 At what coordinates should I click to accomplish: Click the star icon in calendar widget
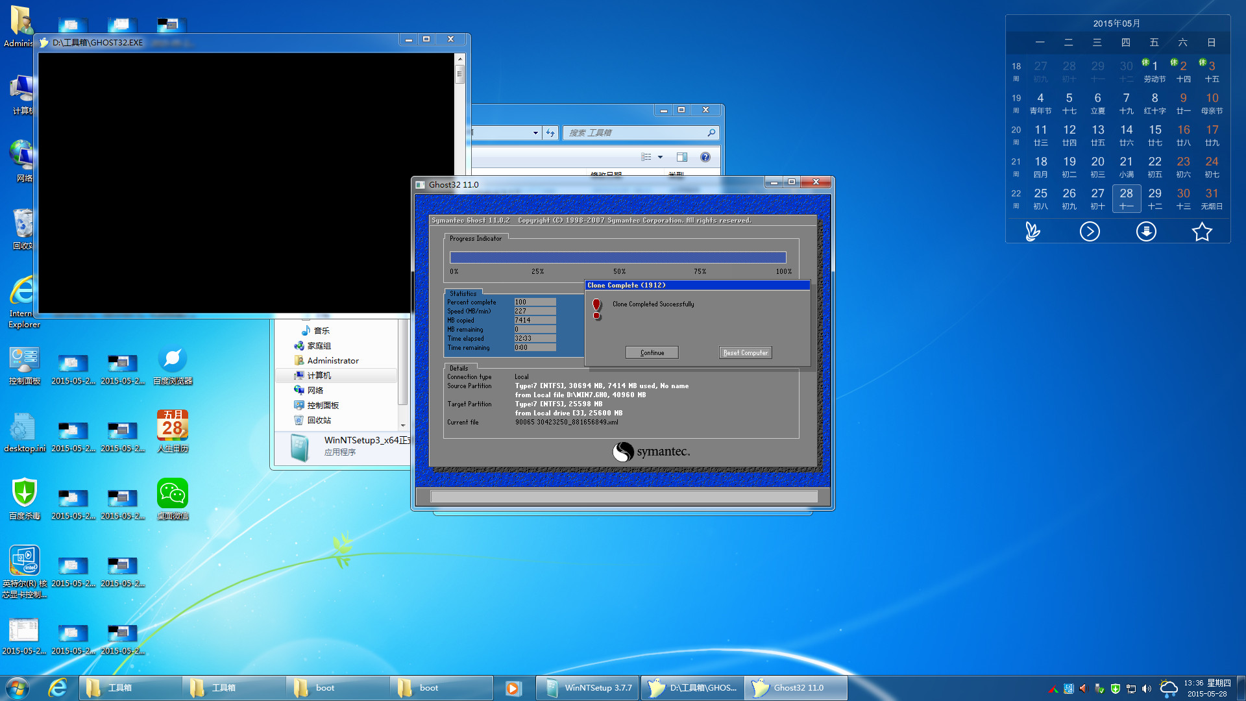[1202, 231]
